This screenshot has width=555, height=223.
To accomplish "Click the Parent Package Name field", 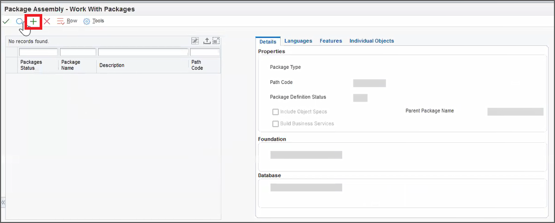I will point(515,111).
